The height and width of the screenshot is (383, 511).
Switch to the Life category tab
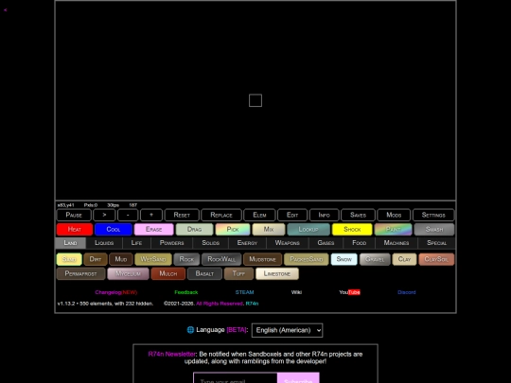click(x=136, y=243)
